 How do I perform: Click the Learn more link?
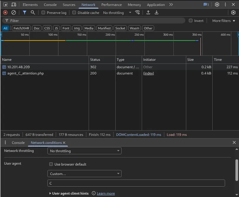(106, 193)
